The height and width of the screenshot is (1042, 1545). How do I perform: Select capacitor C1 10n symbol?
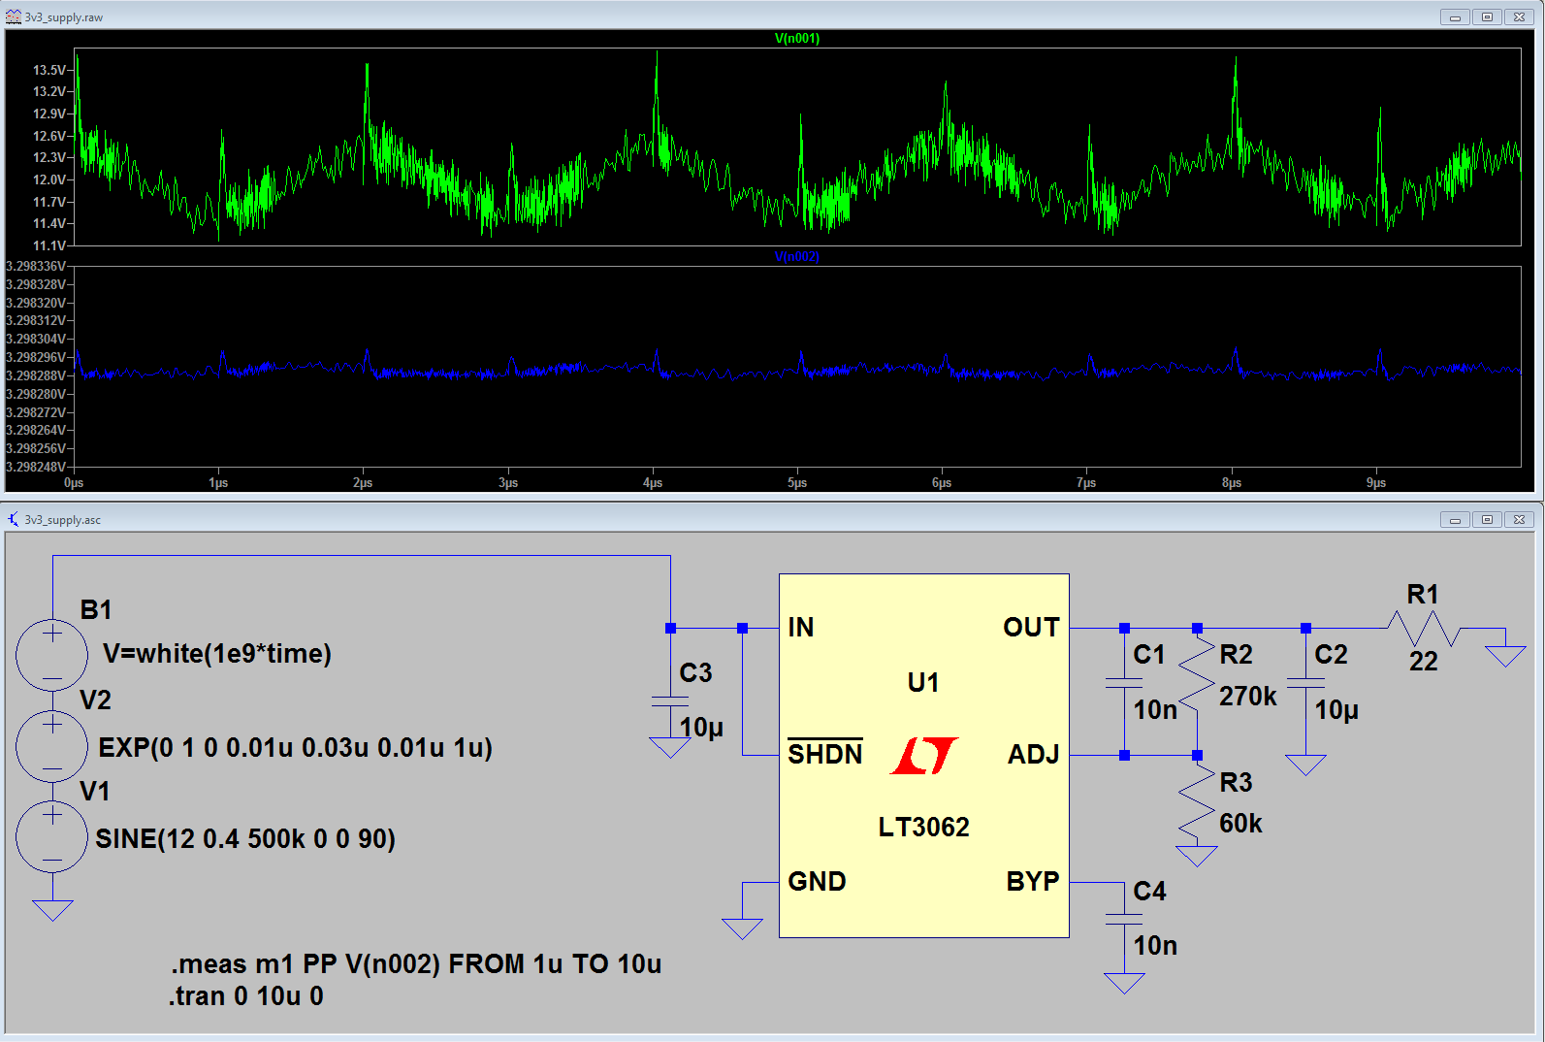pyautogui.click(x=1124, y=683)
